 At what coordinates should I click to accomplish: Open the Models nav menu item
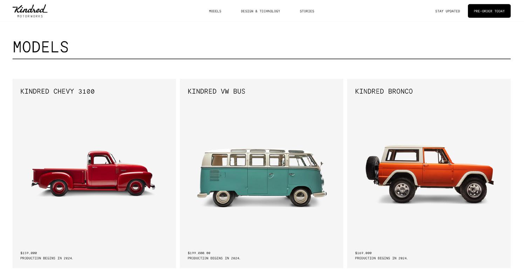pos(215,11)
